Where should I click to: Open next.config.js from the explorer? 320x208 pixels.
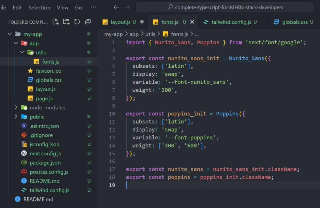click(45, 153)
